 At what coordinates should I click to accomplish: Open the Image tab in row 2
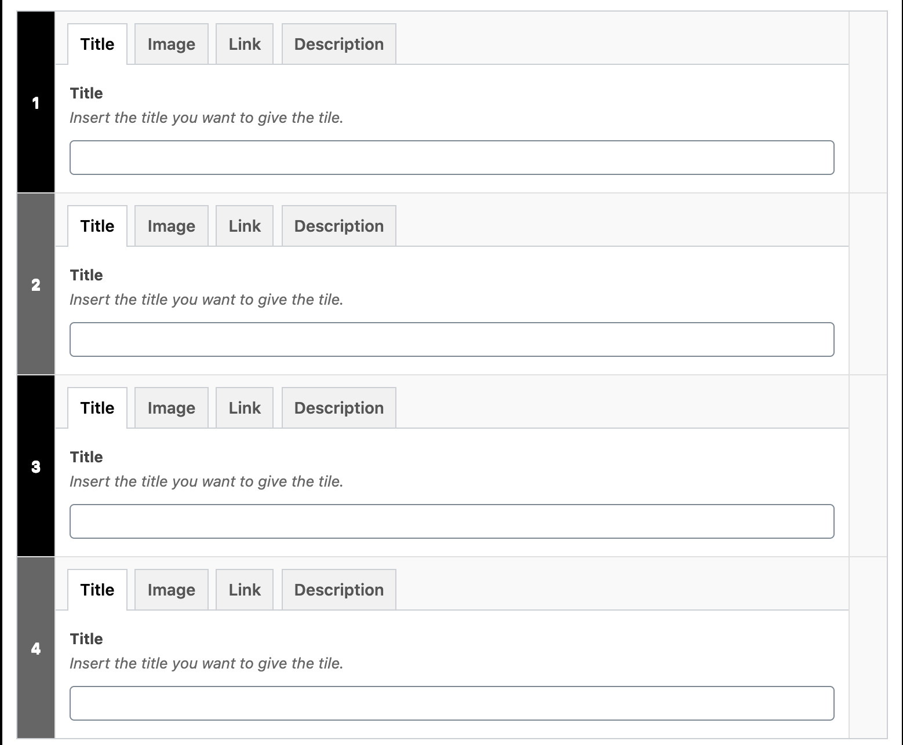click(171, 226)
